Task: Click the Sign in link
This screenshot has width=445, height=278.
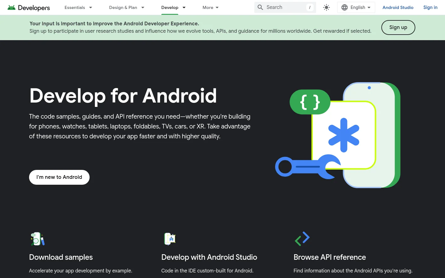Action: click(x=430, y=7)
